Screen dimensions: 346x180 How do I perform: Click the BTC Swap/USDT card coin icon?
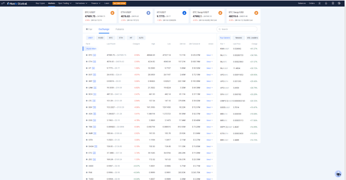(220, 13)
